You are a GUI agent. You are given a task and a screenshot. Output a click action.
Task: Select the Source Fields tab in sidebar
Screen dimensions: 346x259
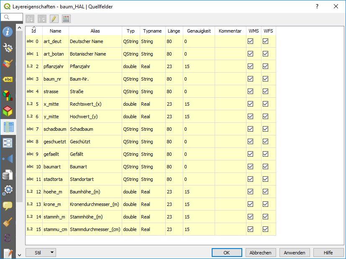8,127
